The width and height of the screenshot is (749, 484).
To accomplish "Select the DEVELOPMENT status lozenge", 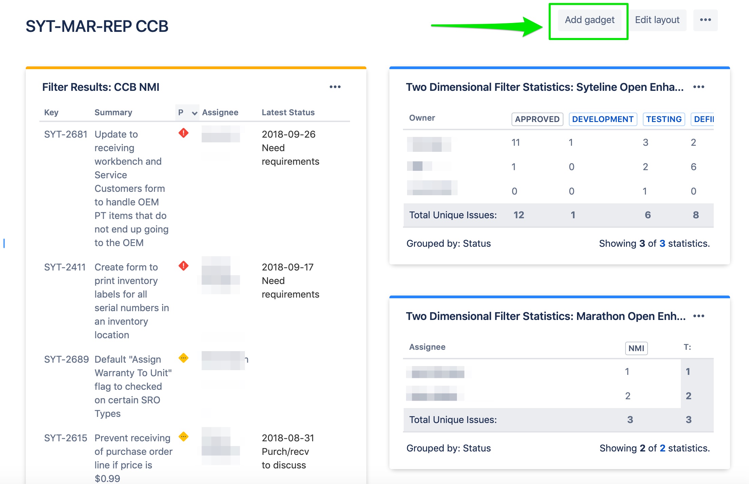I will 603,119.
